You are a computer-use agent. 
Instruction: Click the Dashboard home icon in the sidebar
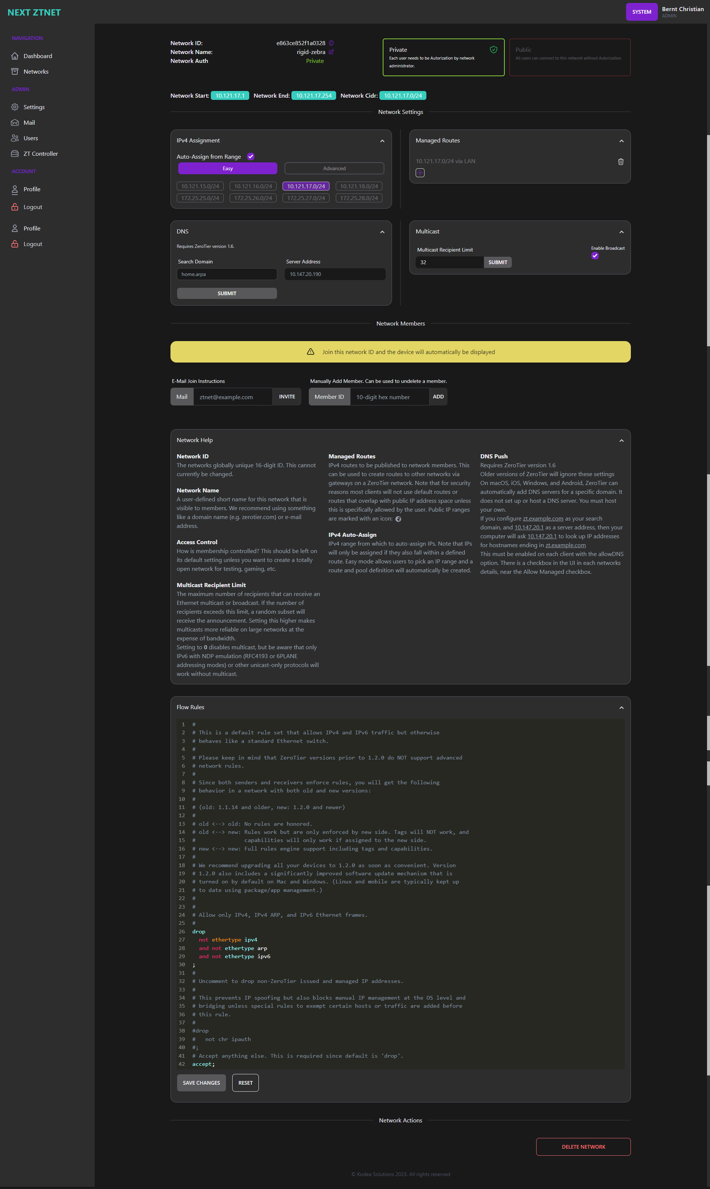(15, 56)
